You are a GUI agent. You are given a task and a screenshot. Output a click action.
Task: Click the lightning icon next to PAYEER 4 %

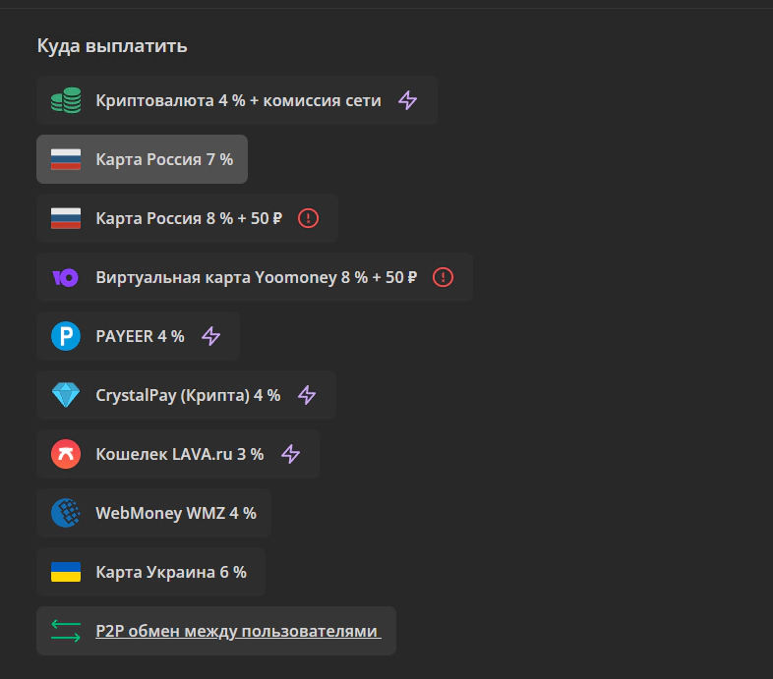(210, 336)
